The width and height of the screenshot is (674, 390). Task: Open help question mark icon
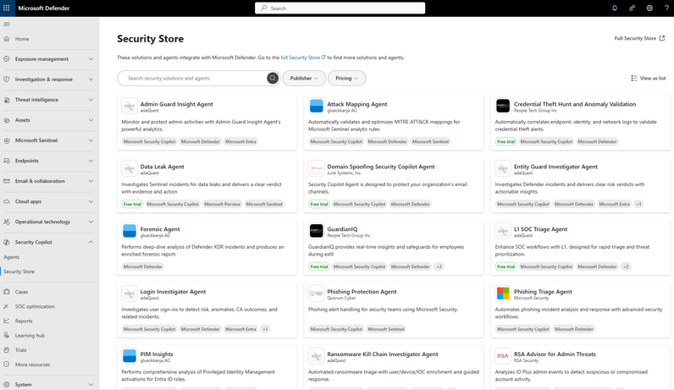666,8
